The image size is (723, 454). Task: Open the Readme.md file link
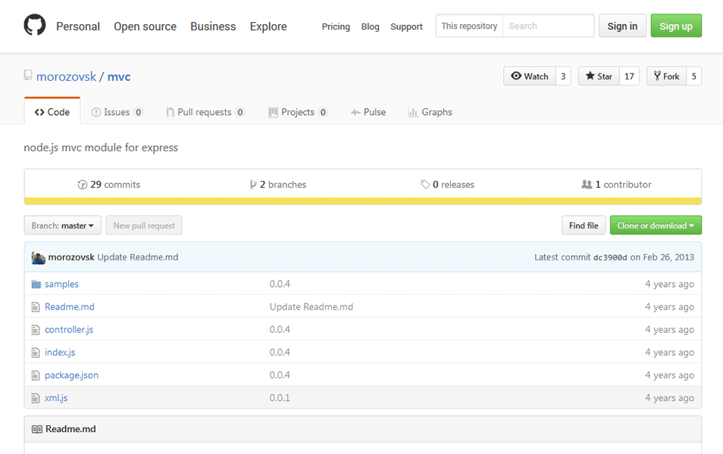point(70,306)
